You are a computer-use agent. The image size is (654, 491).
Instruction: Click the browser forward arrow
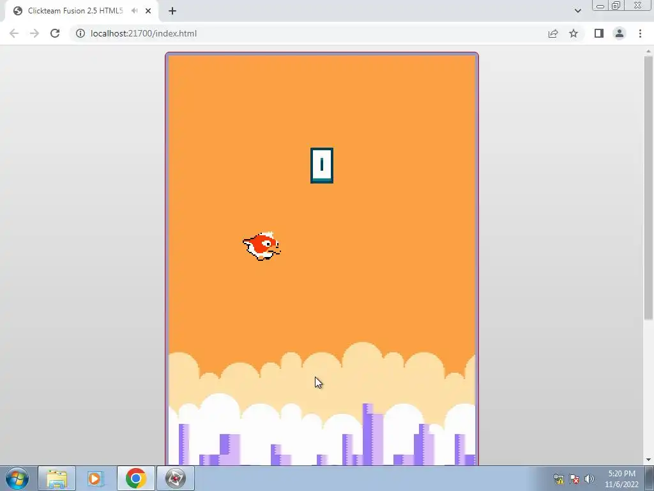point(34,33)
